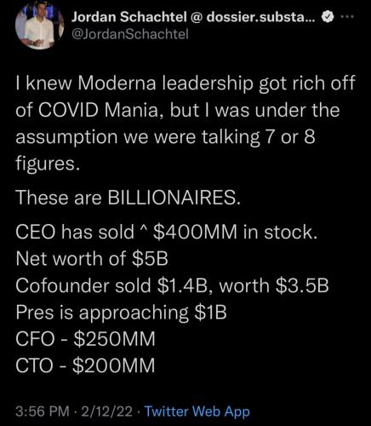Open the @JordanSchachtel handle link
The height and width of the screenshot is (426, 371).
(x=130, y=34)
